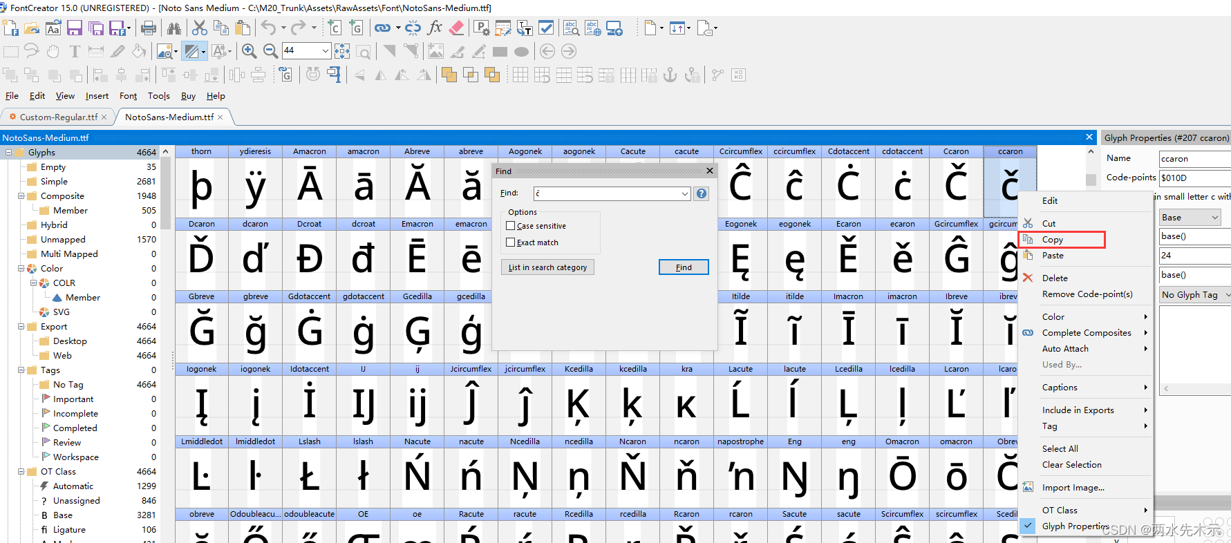The height and width of the screenshot is (543, 1231).
Task: Open font properties P gear icon
Action: pos(481,28)
